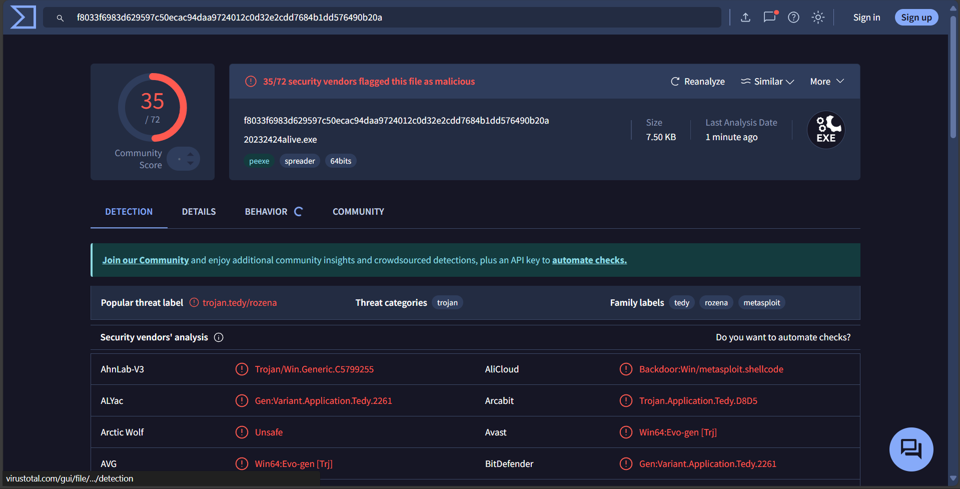Click the 7.50 KB size value
960x489 pixels.
[x=661, y=137]
